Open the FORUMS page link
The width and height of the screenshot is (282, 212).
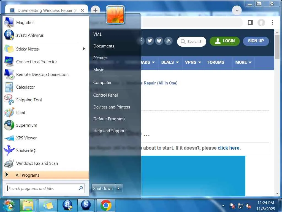pos(216,62)
